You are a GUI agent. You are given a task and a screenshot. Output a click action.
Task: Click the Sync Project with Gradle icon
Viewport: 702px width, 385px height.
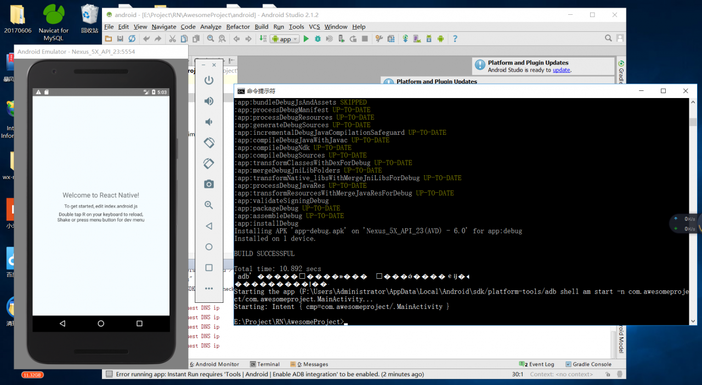[405, 39]
